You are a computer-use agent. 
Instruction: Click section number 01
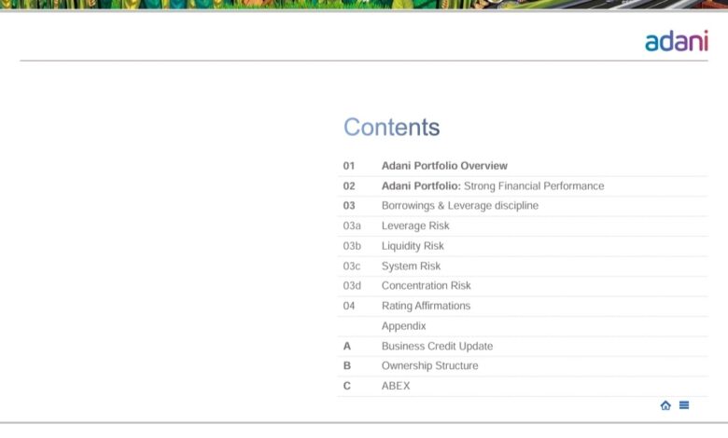(x=349, y=166)
